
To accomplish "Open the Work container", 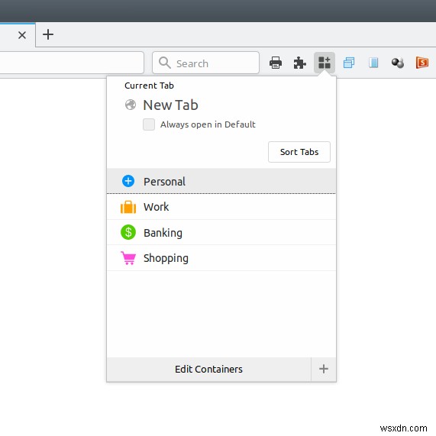I will point(221,207).
